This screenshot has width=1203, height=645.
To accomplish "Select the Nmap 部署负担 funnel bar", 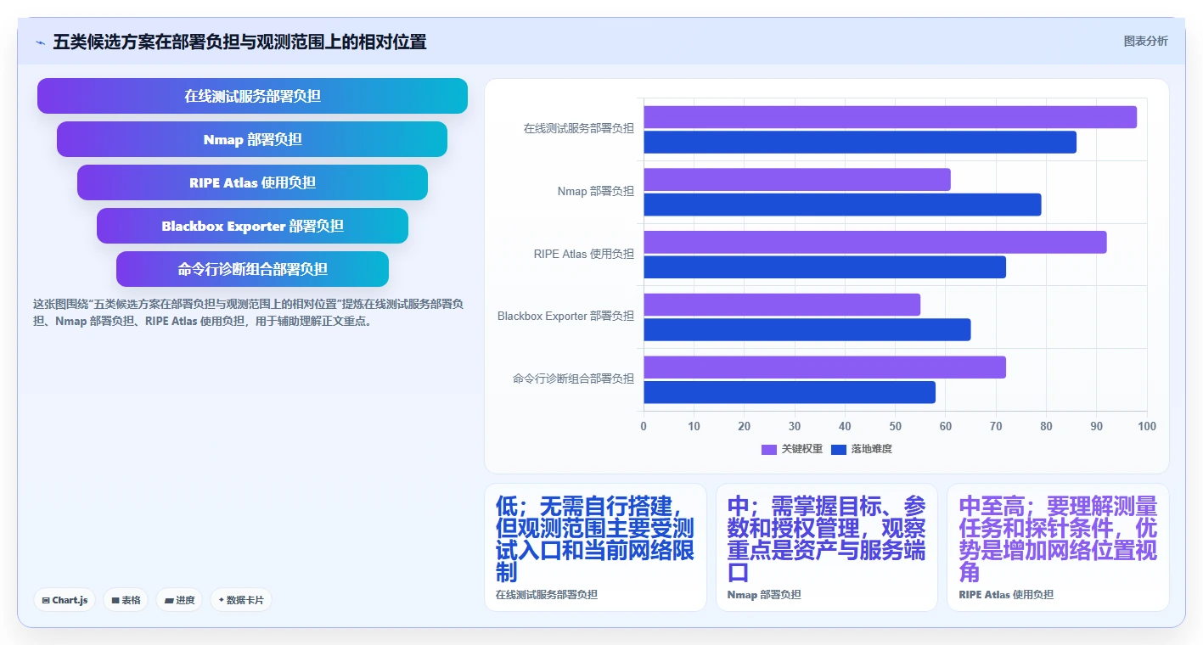I will pos(252,139).
